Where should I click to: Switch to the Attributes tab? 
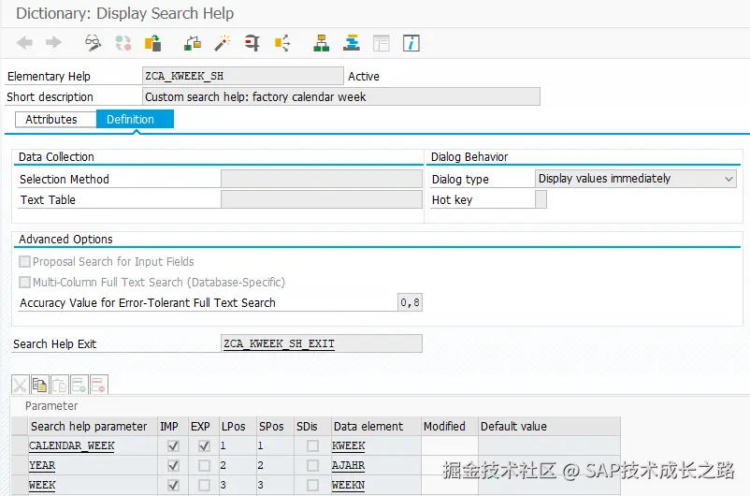click(x=55, y=119)
